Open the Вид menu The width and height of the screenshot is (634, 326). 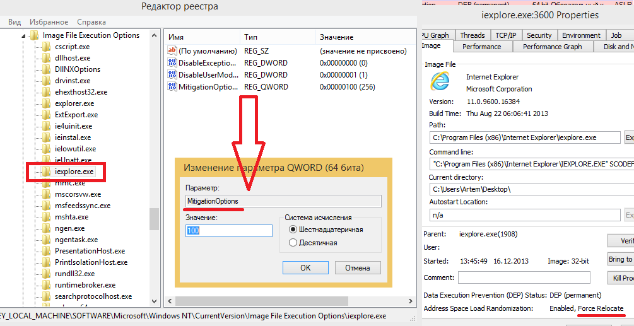click(15, 22)
